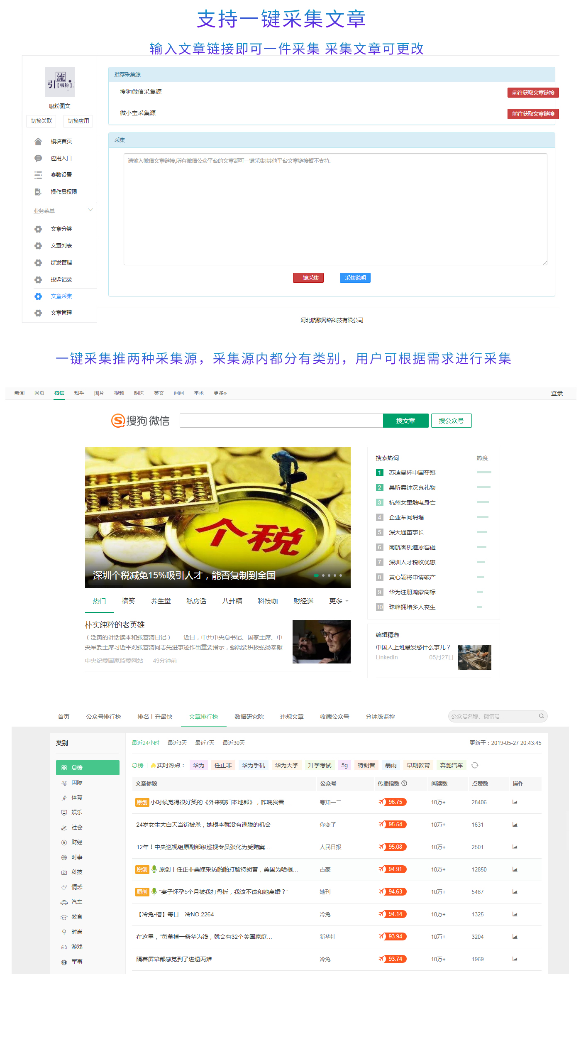The height and width of the screenshot is (1038, 581).
Task: Open article 24岁女生大白天当街被杀
Action: (203, 825)
